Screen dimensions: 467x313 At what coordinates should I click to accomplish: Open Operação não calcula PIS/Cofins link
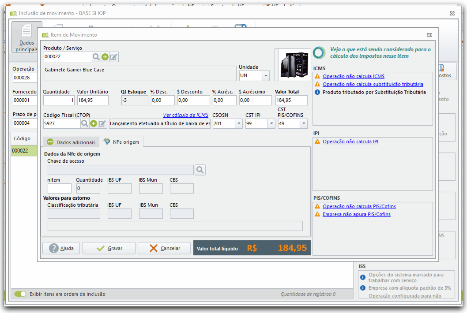[359, 206]
